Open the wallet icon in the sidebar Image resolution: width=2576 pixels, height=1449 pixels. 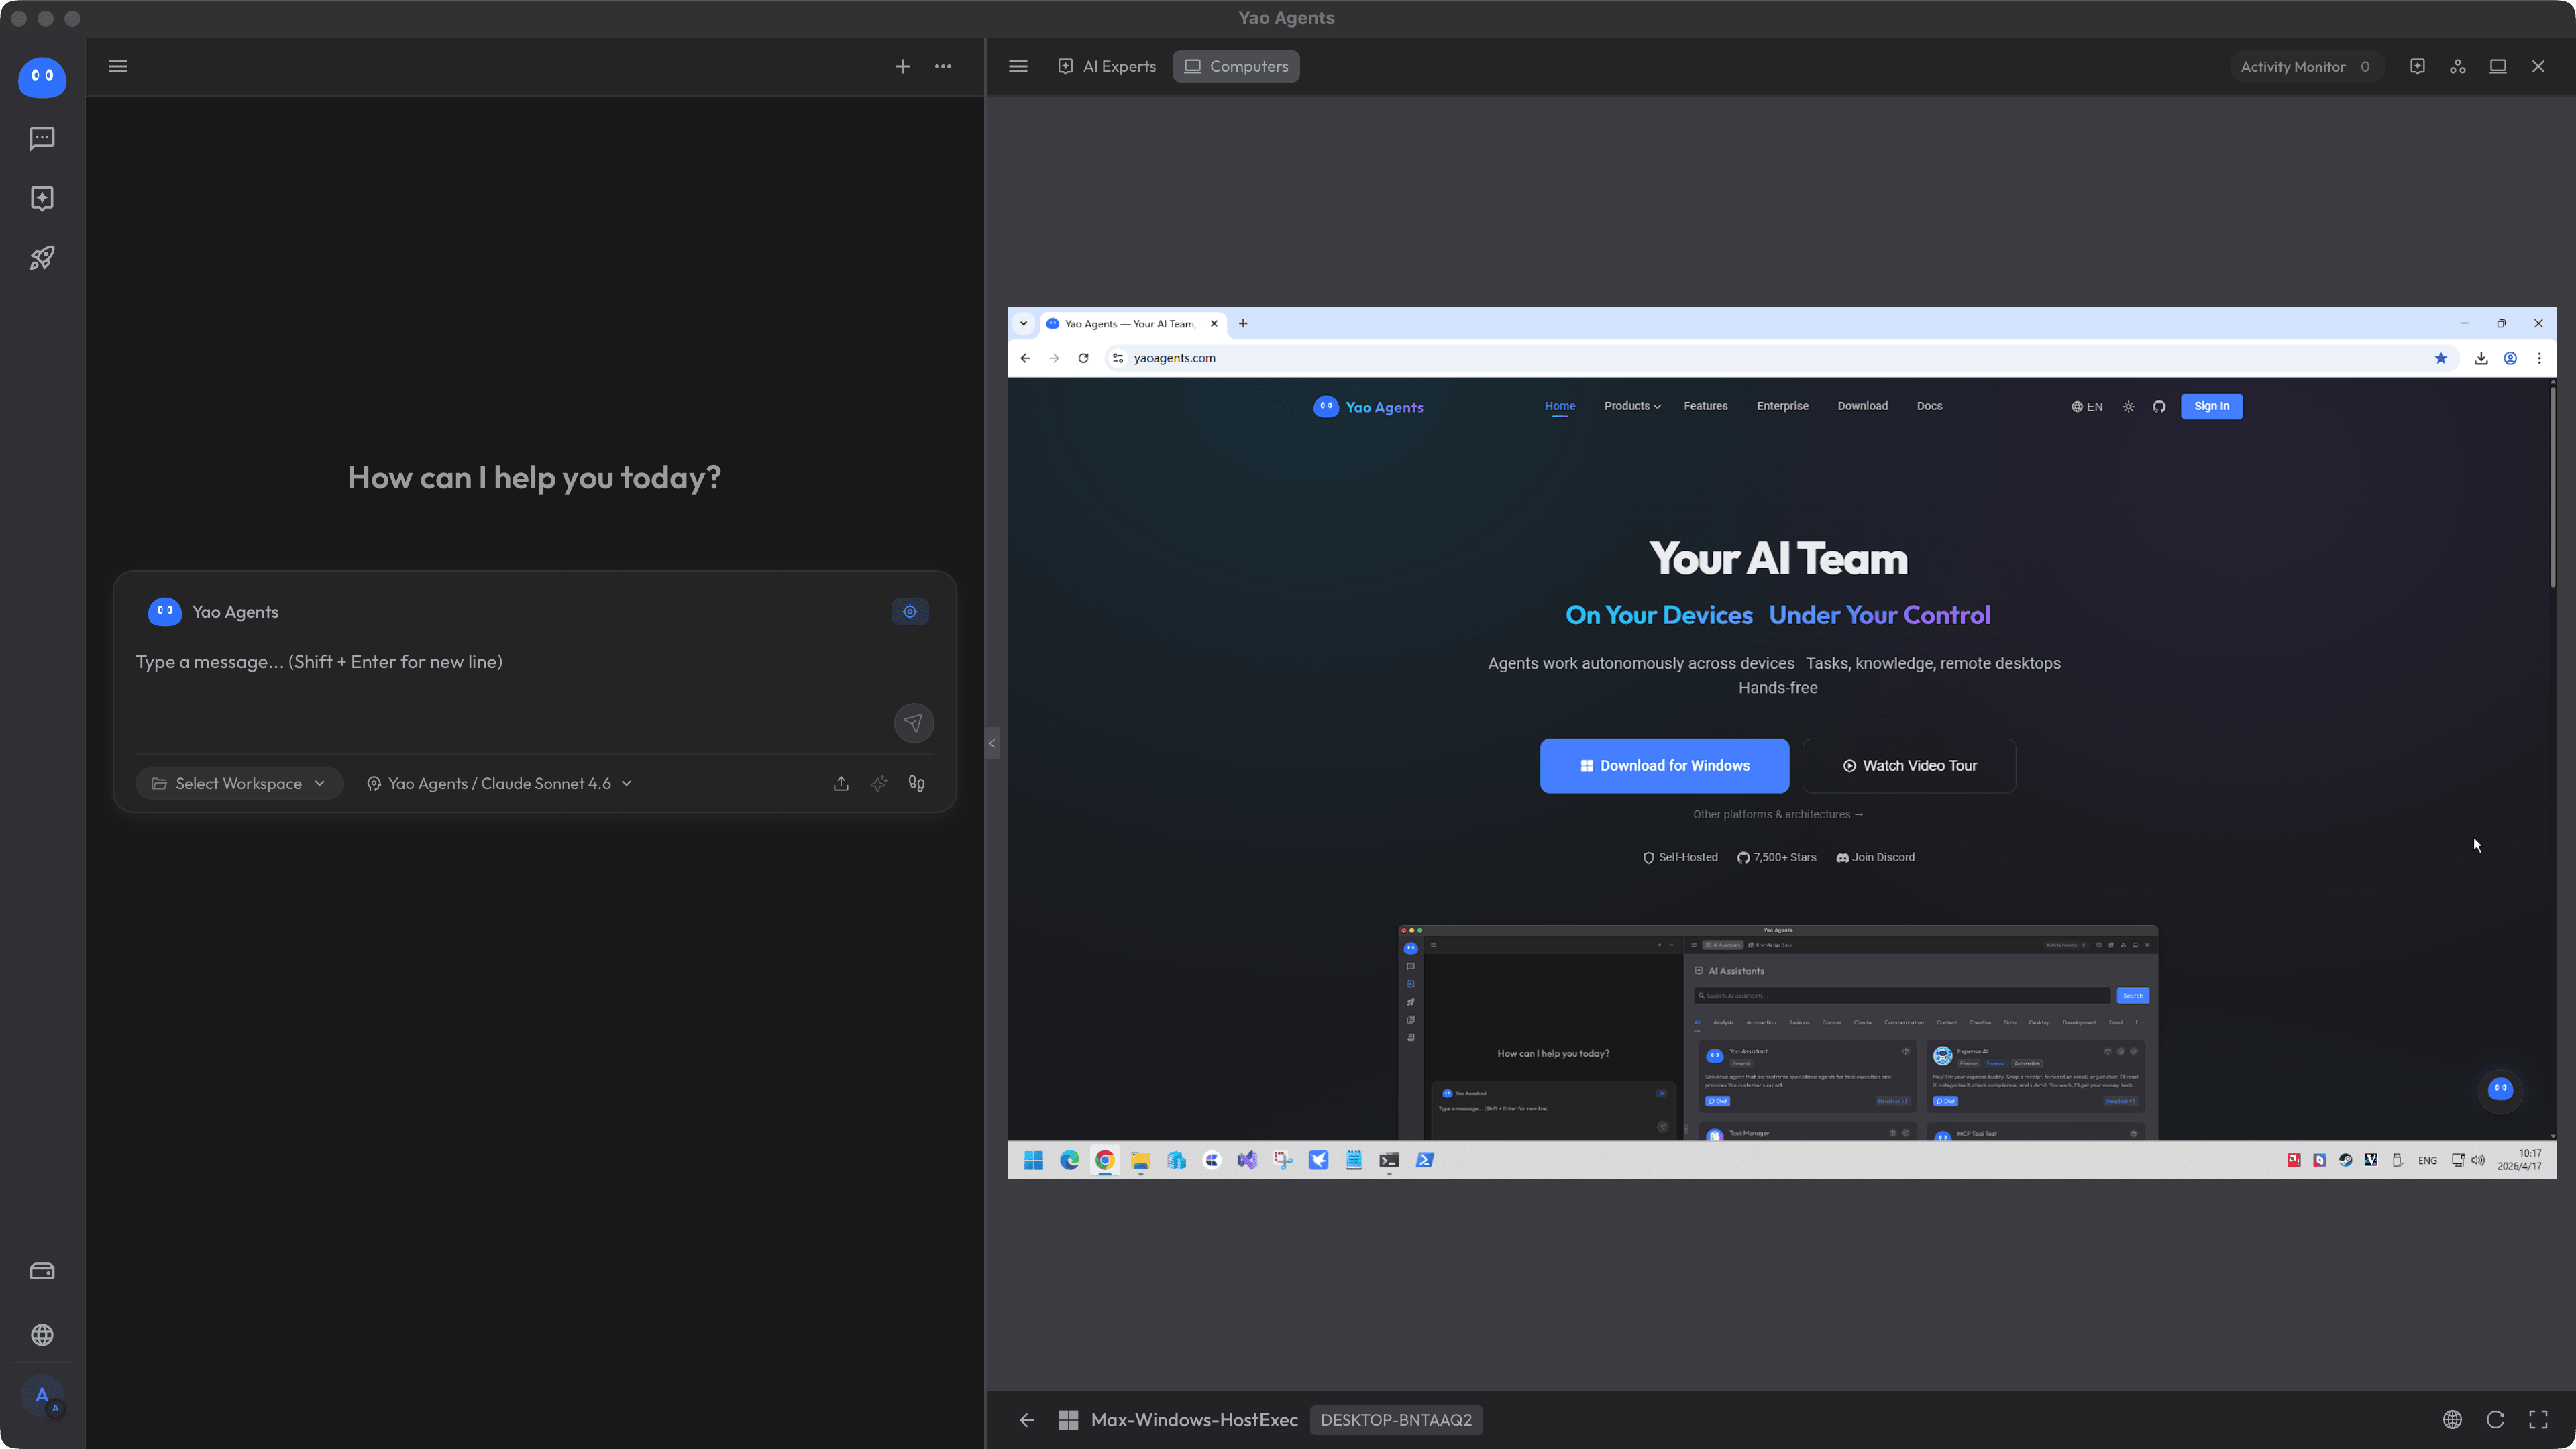(42, 1271)
